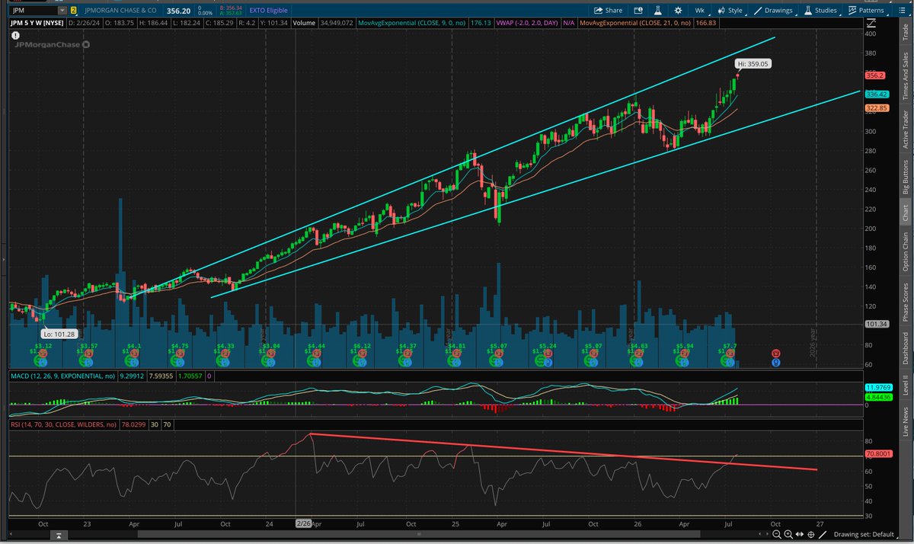Viewport: 914px width, 544px height.
Task: Select the trendline drawing tool icon at bottom
Action: tap(823, 535)
